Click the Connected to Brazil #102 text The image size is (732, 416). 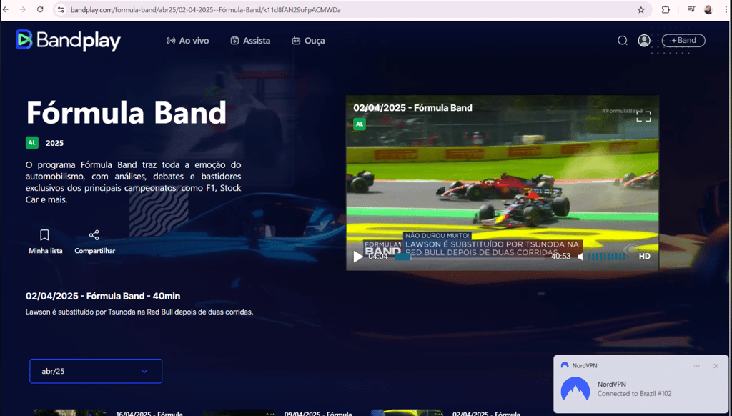tap(635, 394)
